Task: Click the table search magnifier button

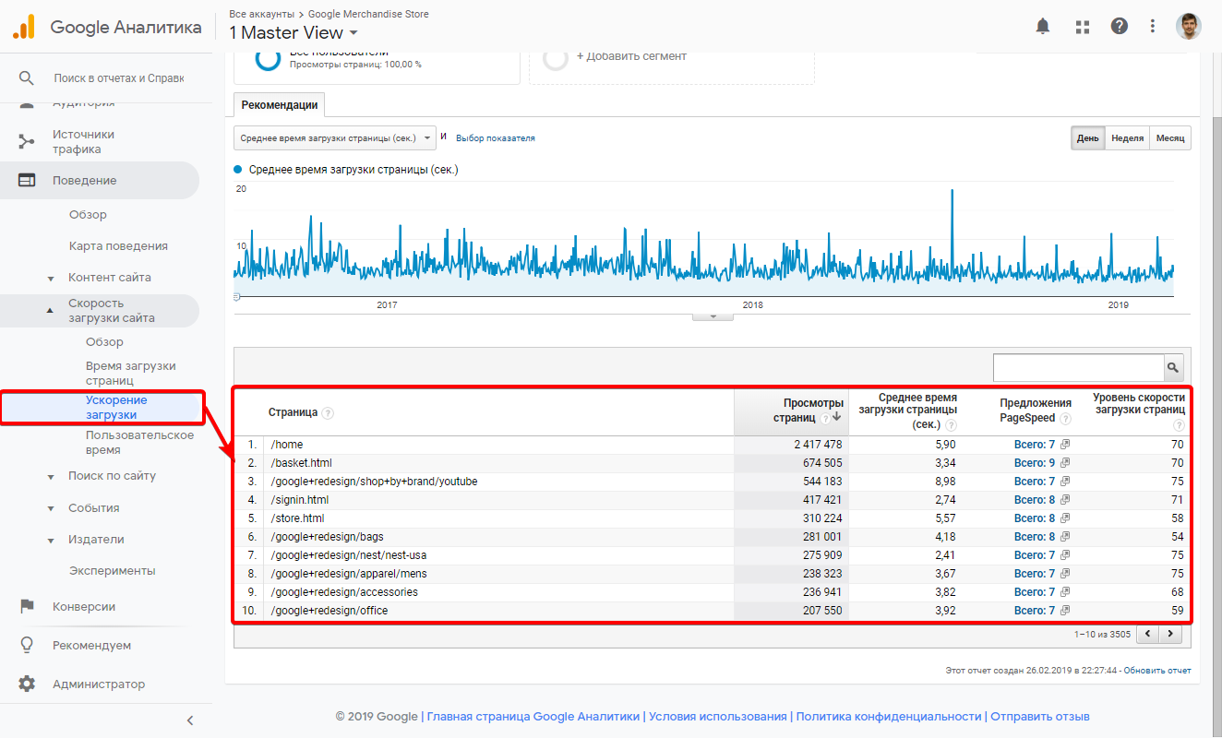Action: click(x=1172, y=367)
